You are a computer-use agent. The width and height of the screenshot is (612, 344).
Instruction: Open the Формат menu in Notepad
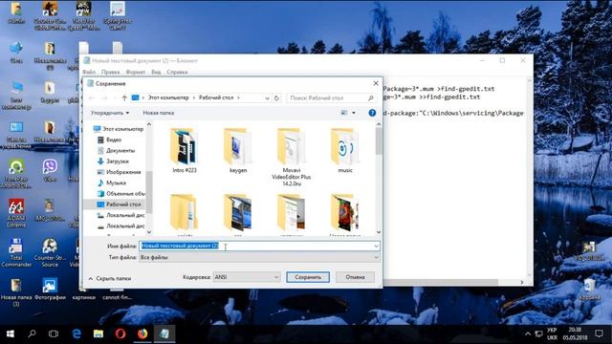click(136, 73)
